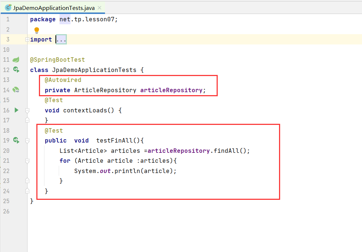This screenshot has width=362, height=252.
Task: Collapse contextLoads method at line 16
Action: coord(27,111)
